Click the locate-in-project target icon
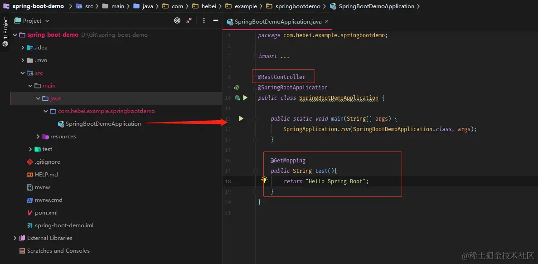Screen dimensions: 538x264 pos(177,20)
